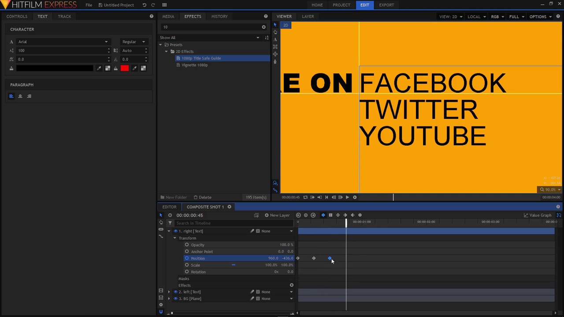Toggle loop playback in the viewer

[305, 197]
